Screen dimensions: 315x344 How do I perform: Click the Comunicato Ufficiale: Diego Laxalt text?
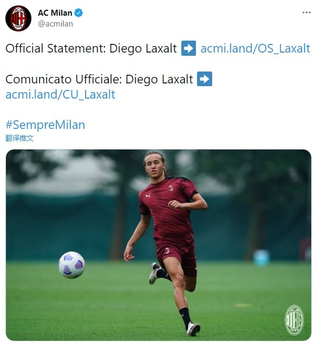click(99, 79)
